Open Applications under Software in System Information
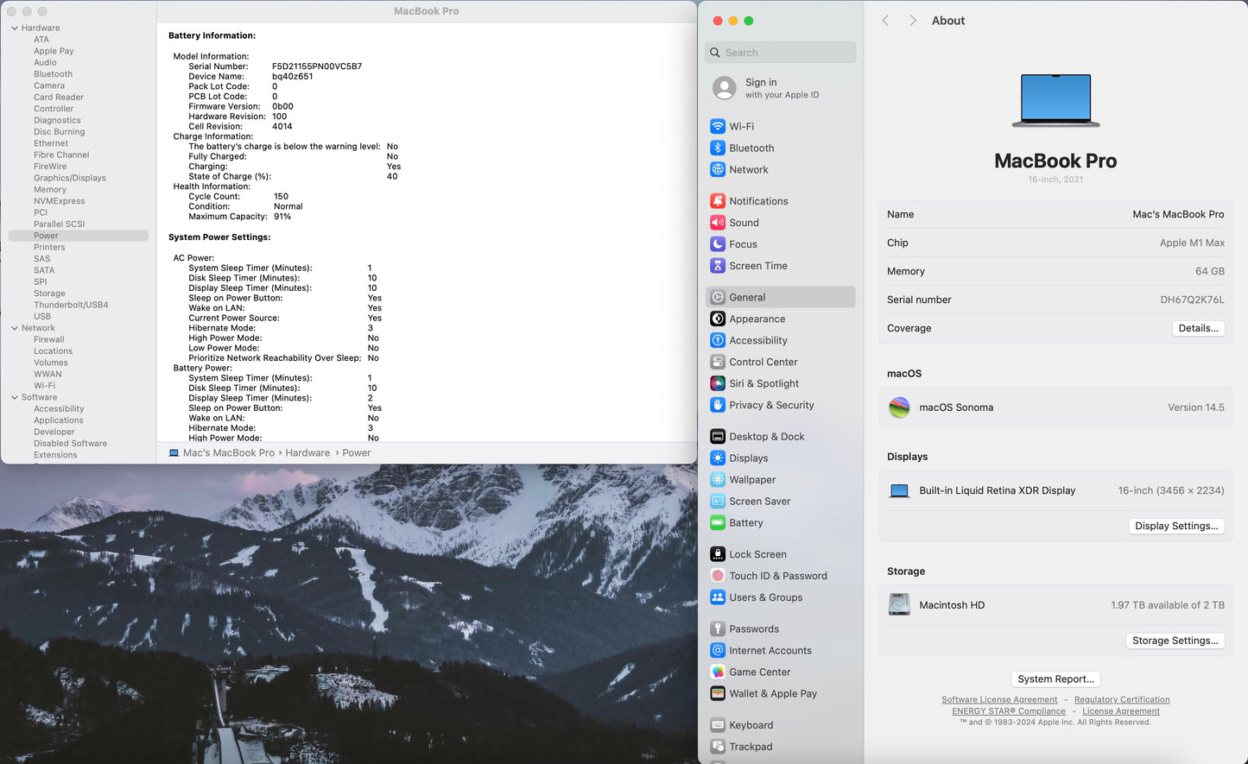1248x764 pixels. pyautogui.click(x=59, y=420)
